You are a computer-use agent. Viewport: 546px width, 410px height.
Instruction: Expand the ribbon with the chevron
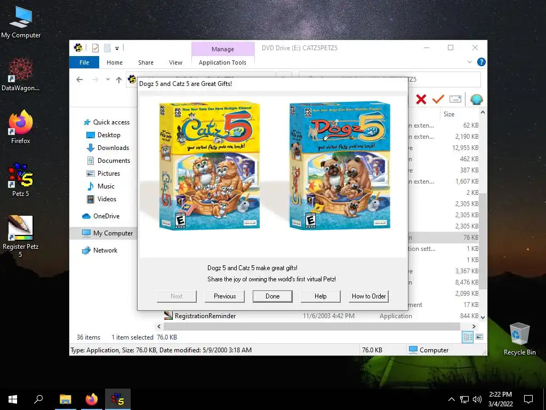(x=470, y=62)
